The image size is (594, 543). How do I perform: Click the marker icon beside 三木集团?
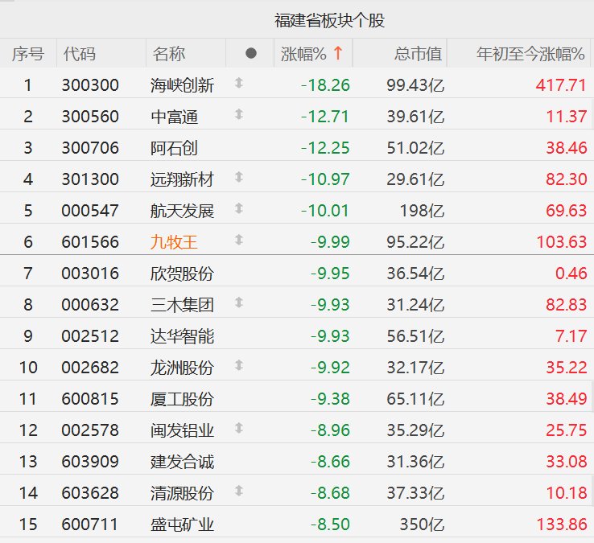click(x=238, y=302)
